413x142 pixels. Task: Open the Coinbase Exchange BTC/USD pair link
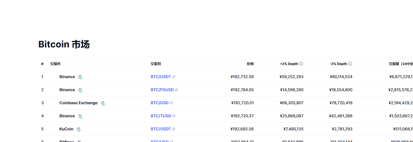tap(160, 103)
